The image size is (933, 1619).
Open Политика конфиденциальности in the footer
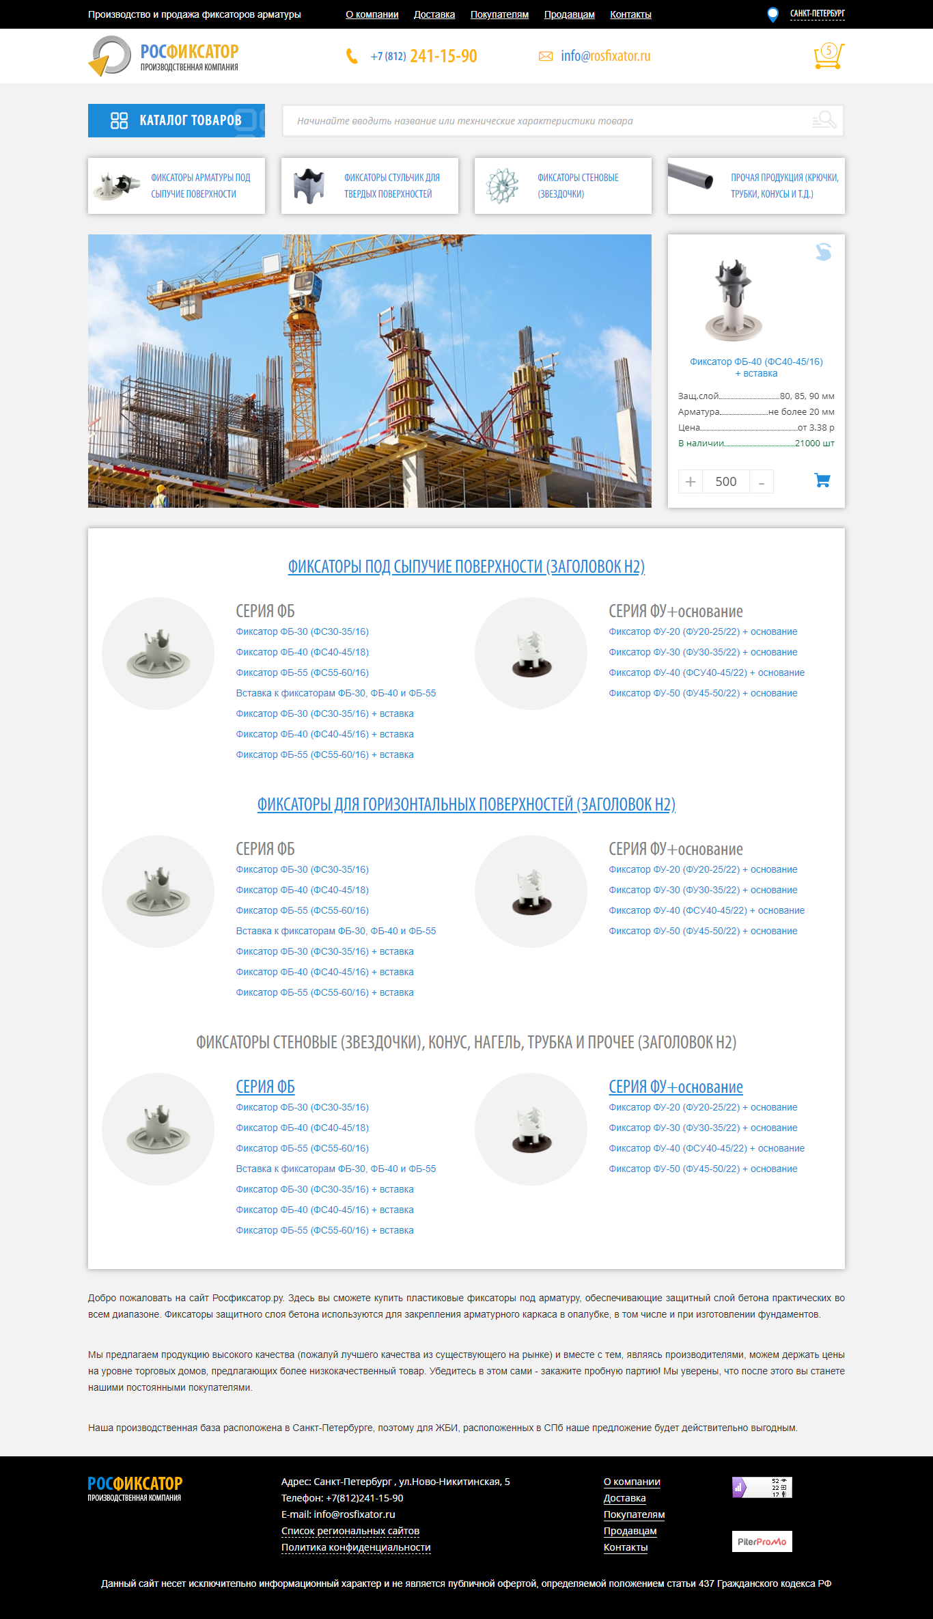(356, 1547)
